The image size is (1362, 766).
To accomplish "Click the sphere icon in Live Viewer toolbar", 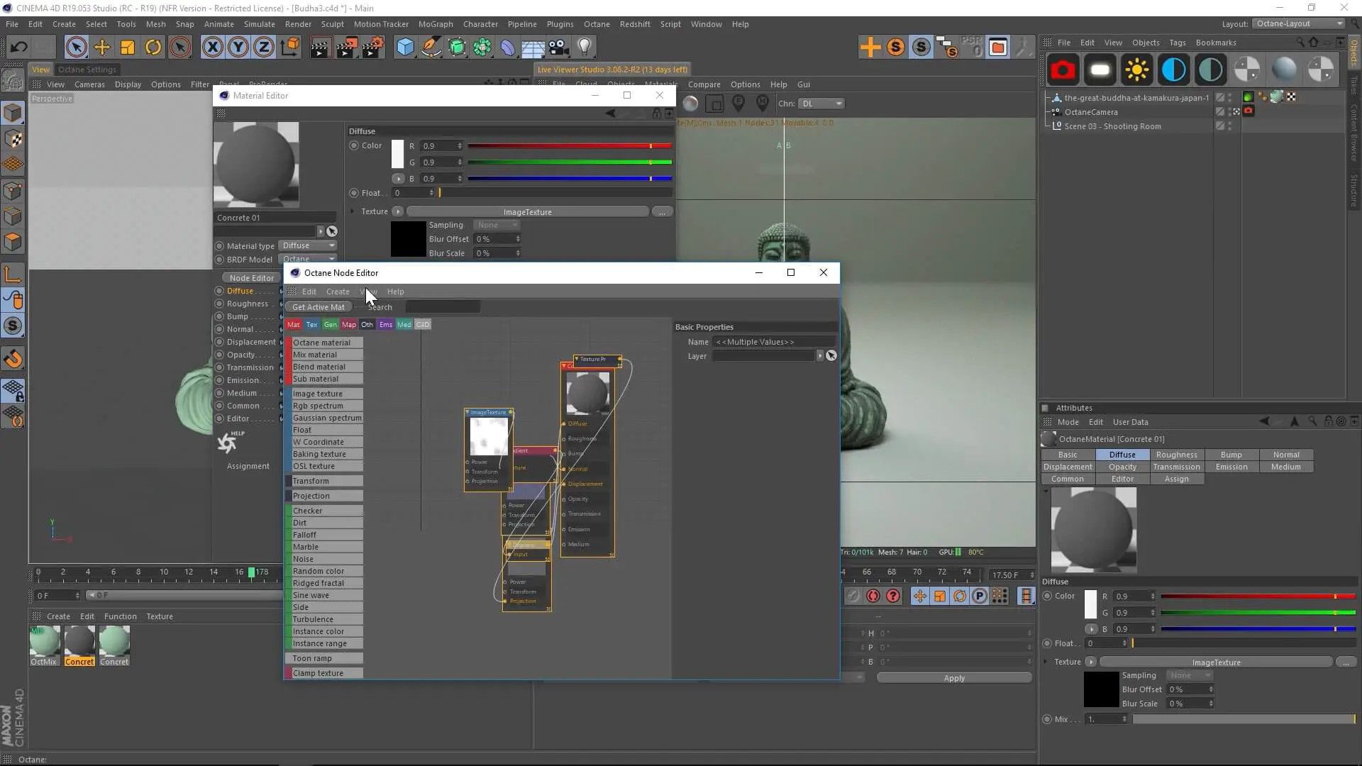I will click(x=690, y=104).
